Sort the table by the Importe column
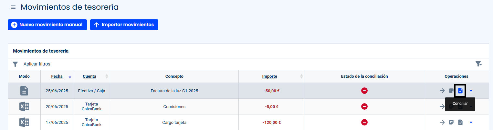 269,76
